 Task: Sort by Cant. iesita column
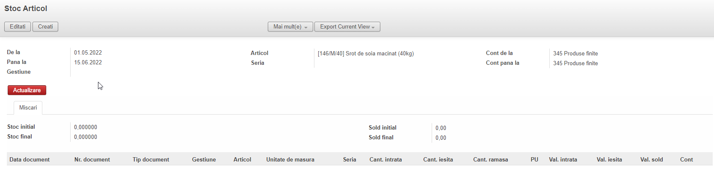click(438, 160)
